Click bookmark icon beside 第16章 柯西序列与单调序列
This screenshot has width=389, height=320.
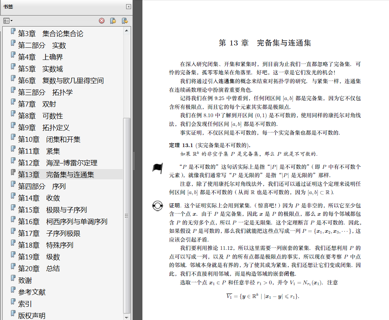(x=13, y=219)
